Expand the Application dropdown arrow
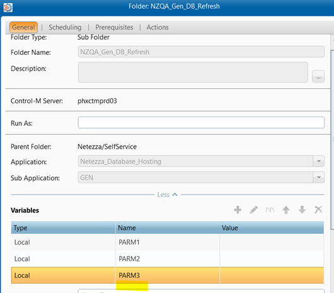This screenshot has height=293, width=334. [319, 161]
